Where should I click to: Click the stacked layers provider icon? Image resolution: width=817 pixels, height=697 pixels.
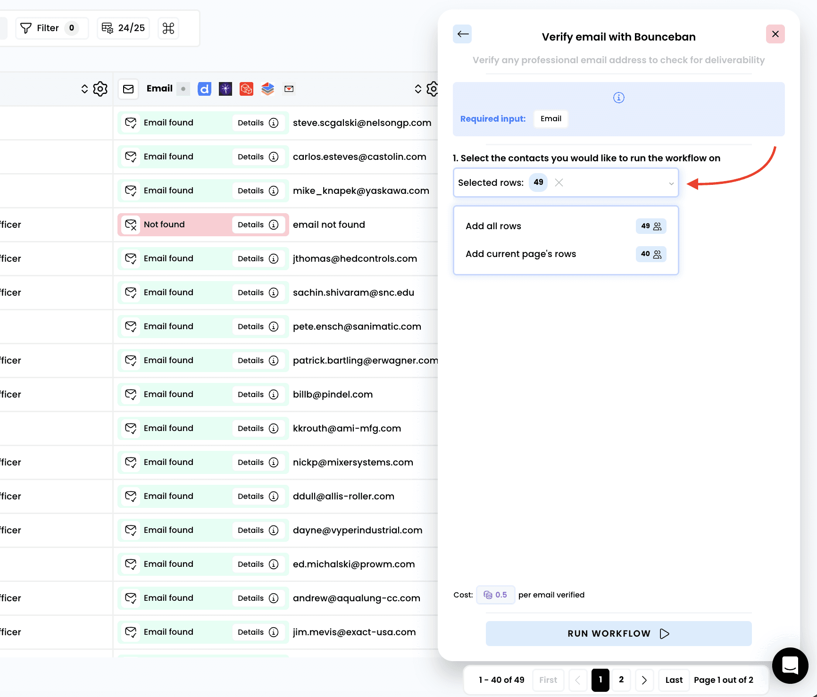pos(268,89)
